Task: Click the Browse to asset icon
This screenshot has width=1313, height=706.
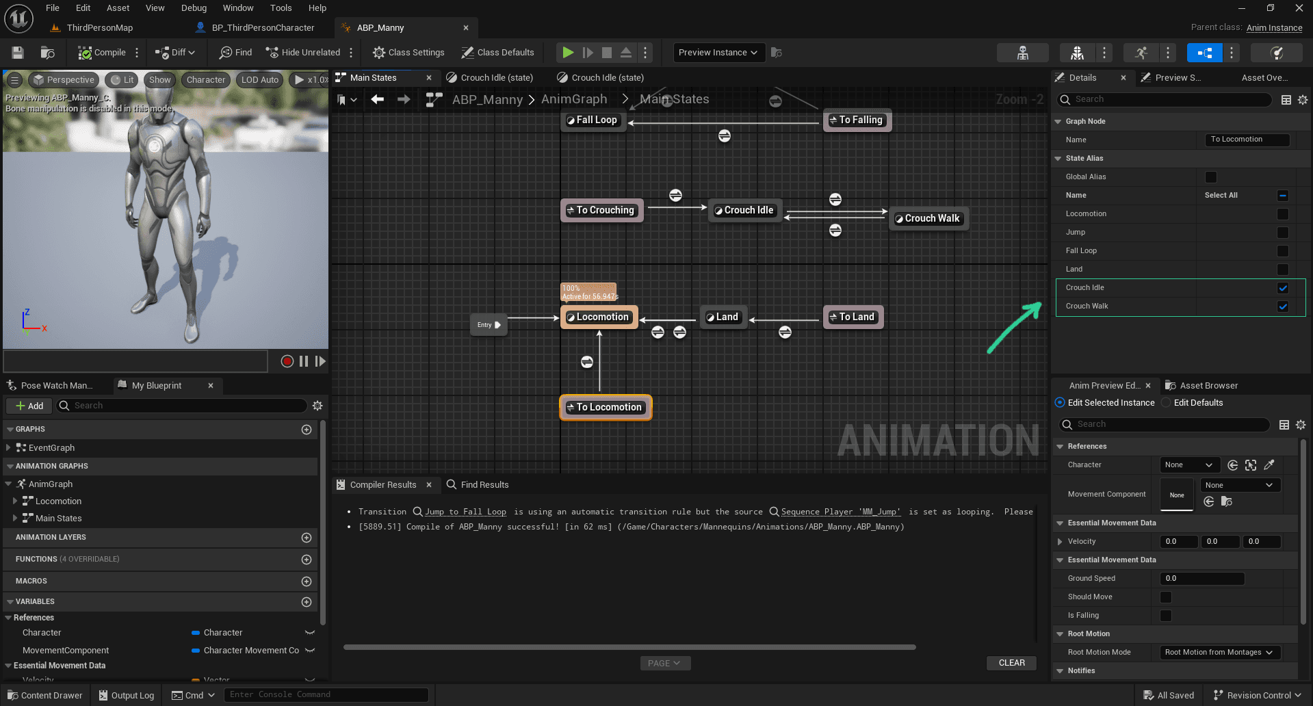Action: 47,53
